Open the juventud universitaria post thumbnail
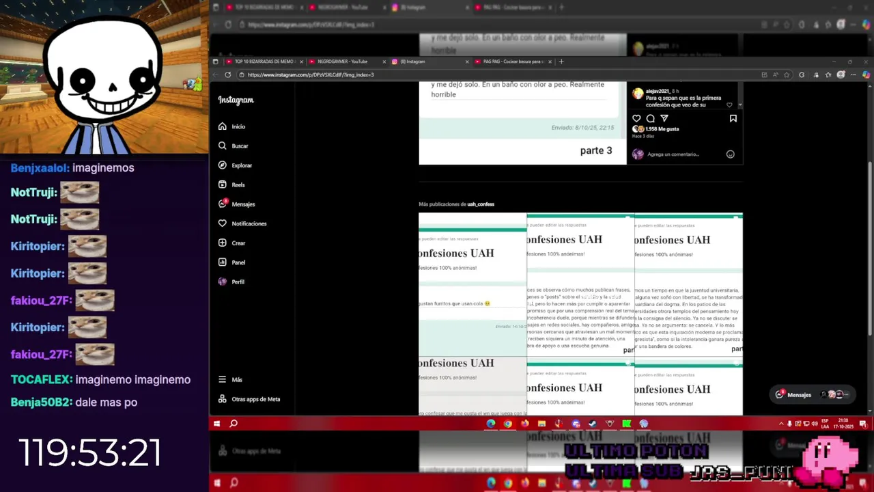Screen dimensions: 874x492 point(689,284)
